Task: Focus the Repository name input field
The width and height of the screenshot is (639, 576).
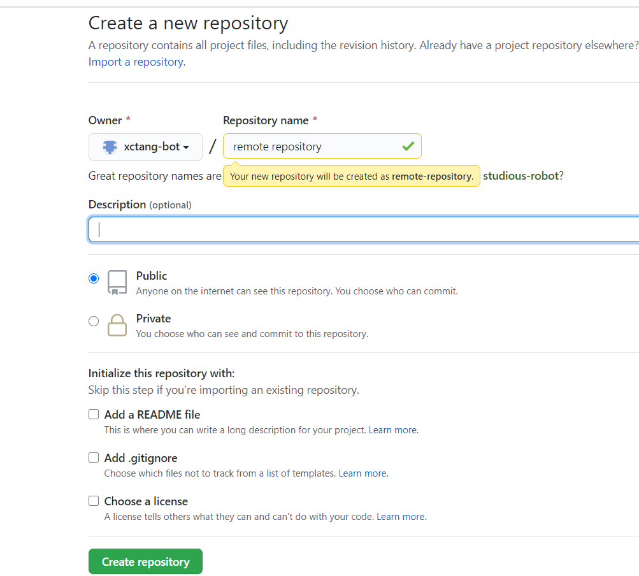Action: 312,147
